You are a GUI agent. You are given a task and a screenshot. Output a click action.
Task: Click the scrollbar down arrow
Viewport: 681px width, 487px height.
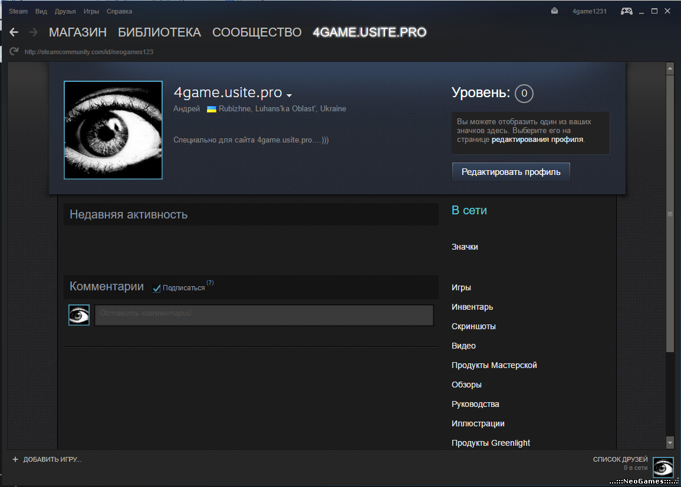coord(670,443)
